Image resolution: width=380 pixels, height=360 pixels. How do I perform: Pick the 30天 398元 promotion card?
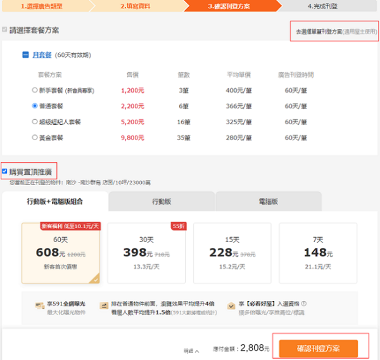click(x=146, y=252)
